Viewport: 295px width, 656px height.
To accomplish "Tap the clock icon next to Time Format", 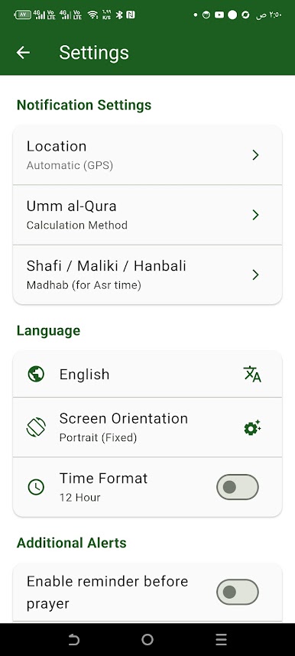I will [36, 487].
